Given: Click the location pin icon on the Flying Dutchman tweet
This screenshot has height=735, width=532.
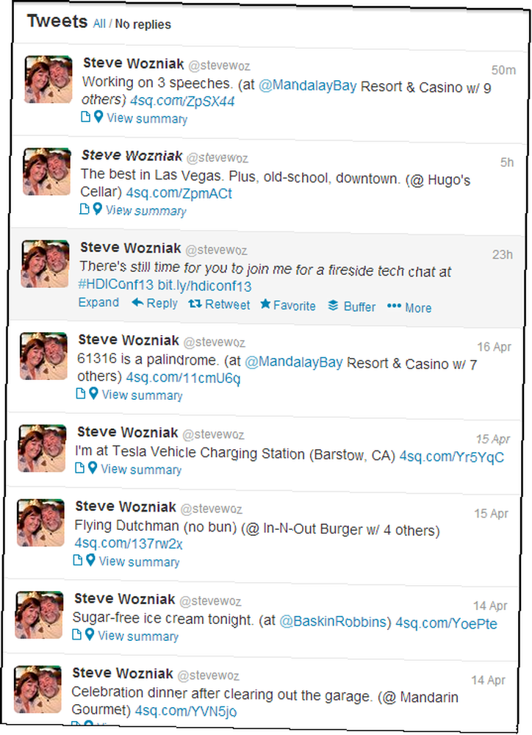Looking at the screenshot, I should click(90, 559).
